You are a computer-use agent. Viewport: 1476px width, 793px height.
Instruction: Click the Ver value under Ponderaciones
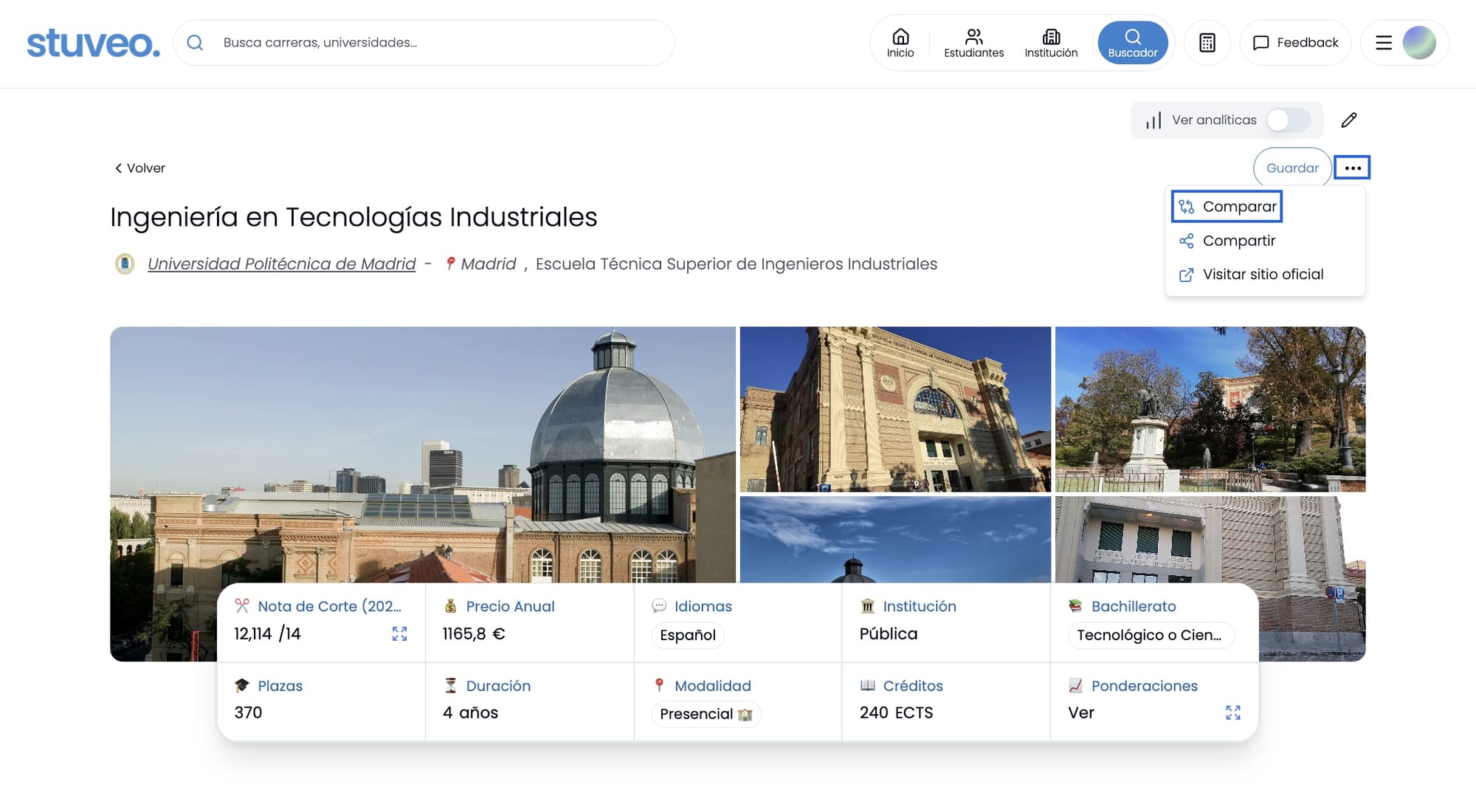tap(1081, 713)
